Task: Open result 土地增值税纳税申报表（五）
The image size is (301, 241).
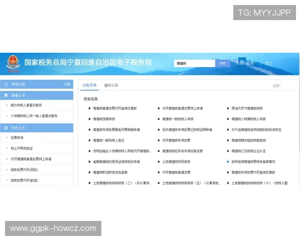Action: (x=192, y=183)
